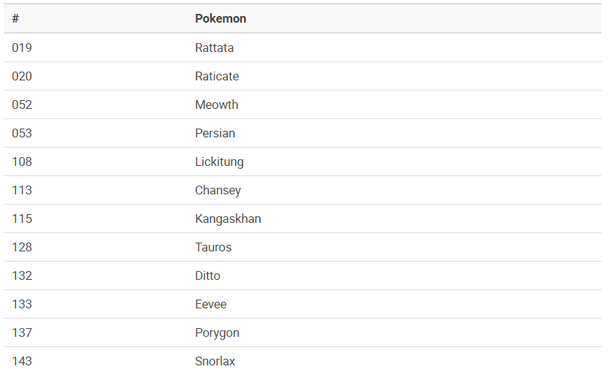
Task: Click on Eevee in the table
Action: point(210,304)
